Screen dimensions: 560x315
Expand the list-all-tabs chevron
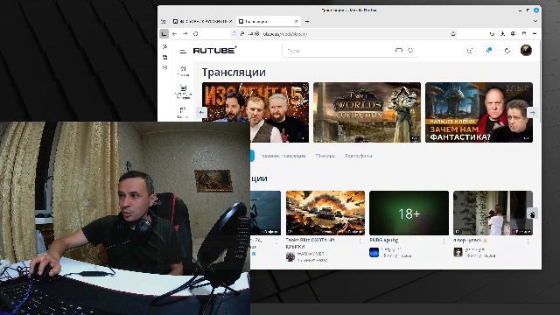[x=535, y=21]
